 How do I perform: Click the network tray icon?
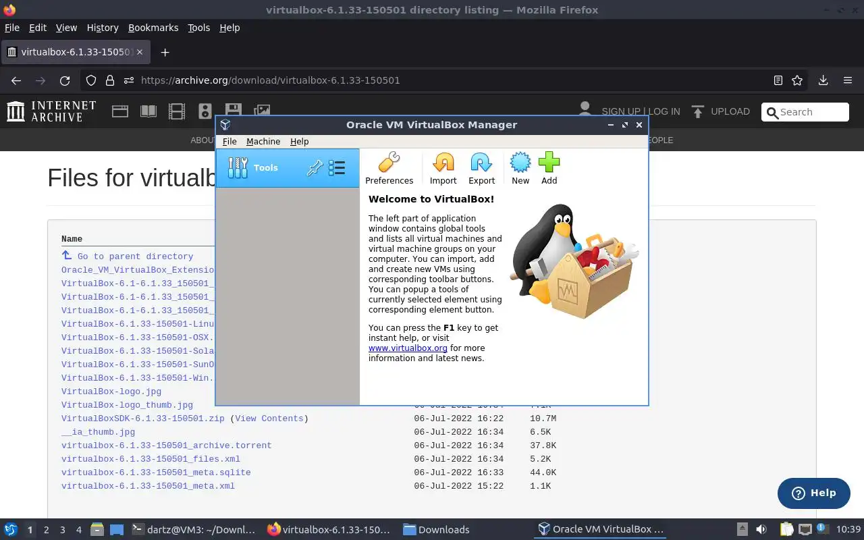point(805,529)
